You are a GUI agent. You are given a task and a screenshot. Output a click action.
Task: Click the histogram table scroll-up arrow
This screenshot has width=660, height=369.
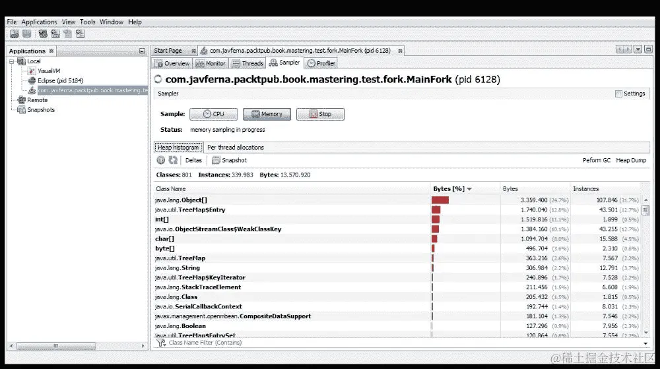click(645, 200)
